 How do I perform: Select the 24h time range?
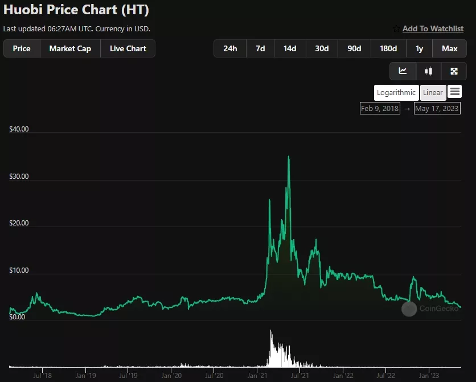[x=230, y=48]
